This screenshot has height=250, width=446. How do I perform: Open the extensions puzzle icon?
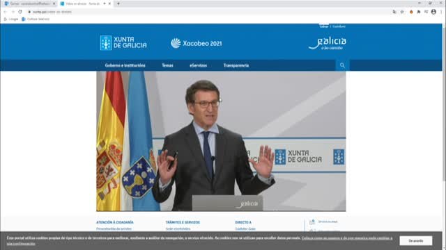click(419, 12)
